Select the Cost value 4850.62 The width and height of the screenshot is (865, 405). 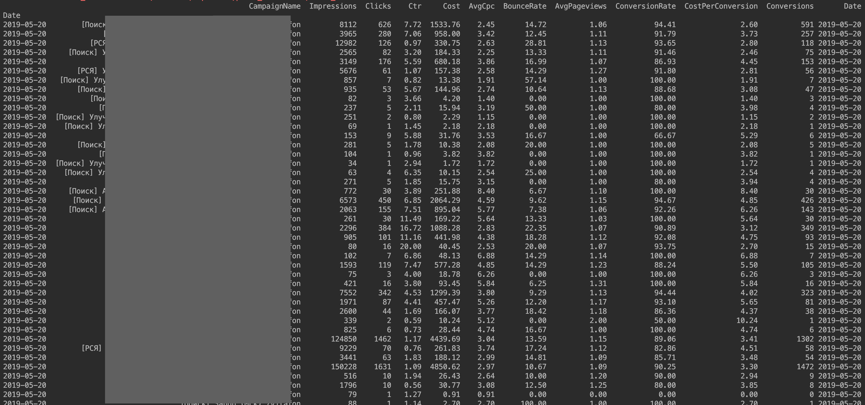click(x=445, y=367)
